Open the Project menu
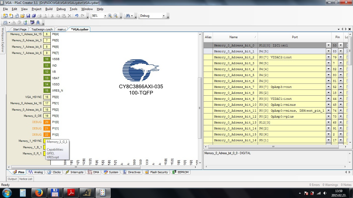This screenshot has height=198, width=353. click(x=36, y=9)
